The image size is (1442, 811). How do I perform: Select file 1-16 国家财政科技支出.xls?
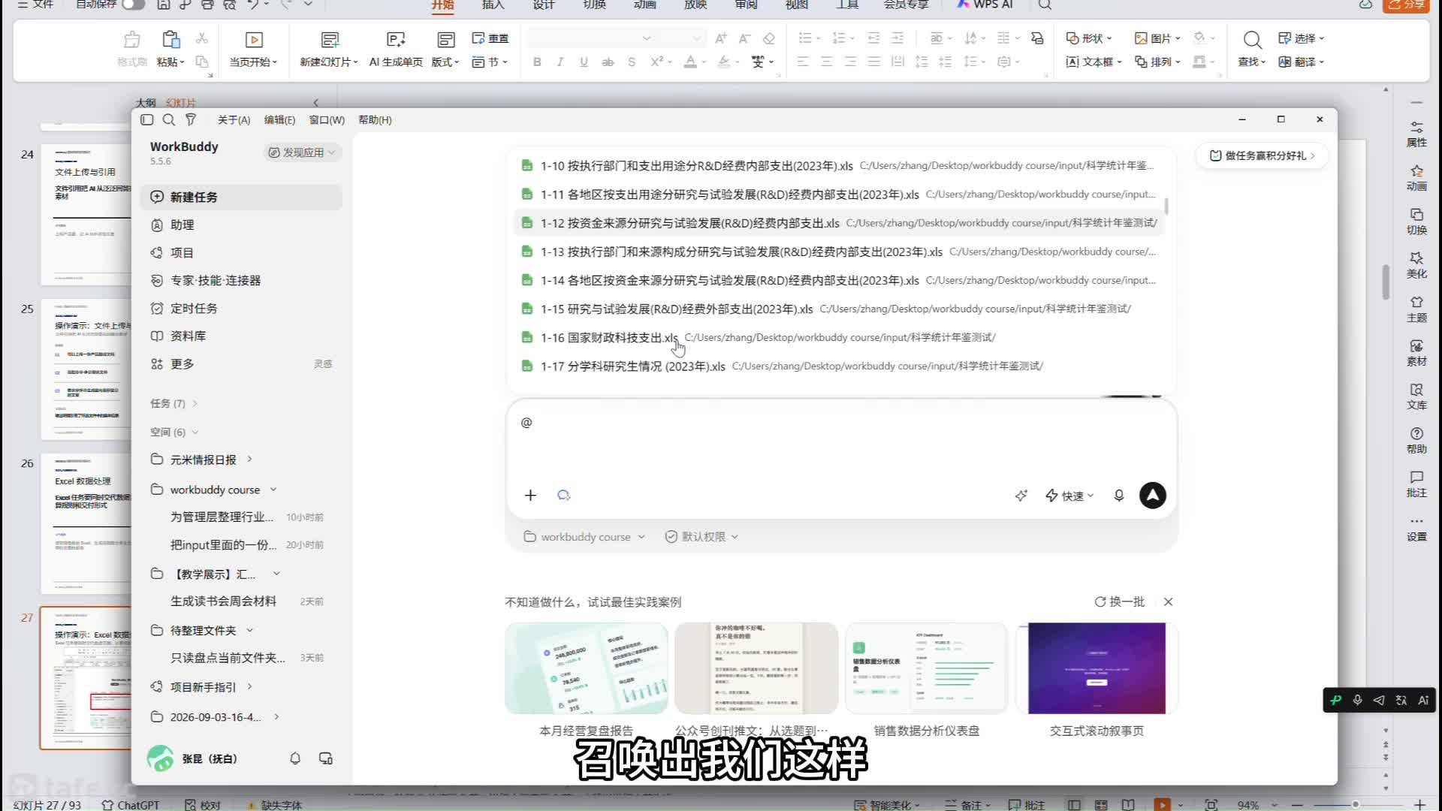[839, 338]
